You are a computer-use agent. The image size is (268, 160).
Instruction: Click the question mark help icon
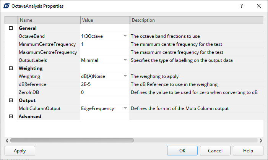tap(242, 6)
